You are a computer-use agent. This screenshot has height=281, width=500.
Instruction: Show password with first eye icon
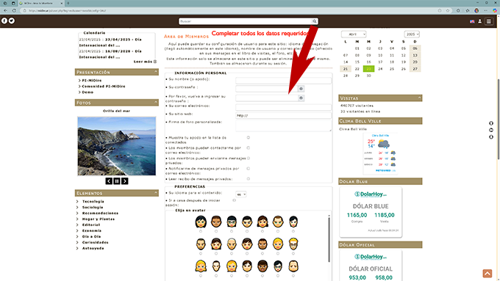click(x=301, y=89)
